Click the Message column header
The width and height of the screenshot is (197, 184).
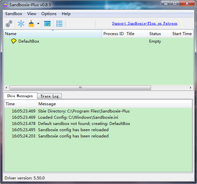click(x=115, y=104)
